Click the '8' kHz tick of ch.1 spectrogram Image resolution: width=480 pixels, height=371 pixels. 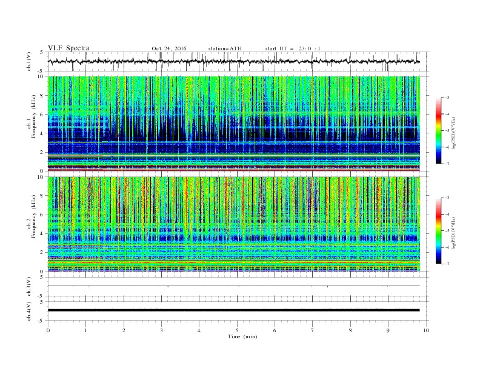(x=42, y=96)
